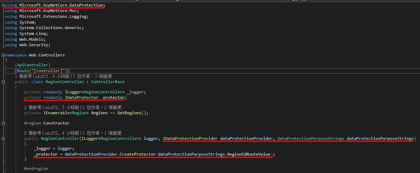Collapse the #region Constructor section
Image resolution: width=420 pixels, height=173 pixels.
click(x=3, y=123)
